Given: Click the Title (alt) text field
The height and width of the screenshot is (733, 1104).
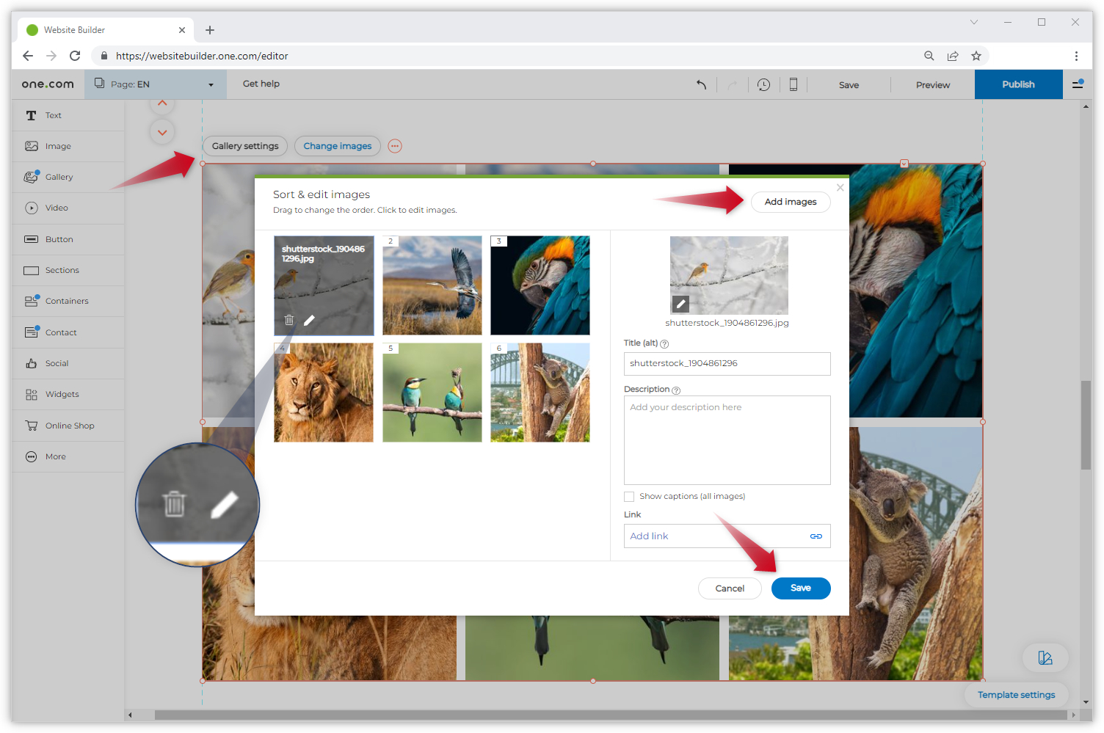Looking at the screenshot, I should [x=727, y=364].
